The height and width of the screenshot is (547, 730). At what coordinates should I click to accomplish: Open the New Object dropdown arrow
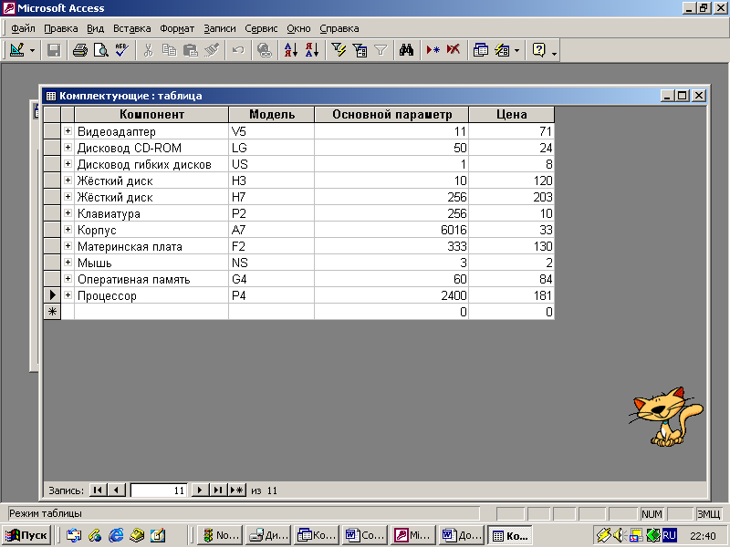[516, 50]
